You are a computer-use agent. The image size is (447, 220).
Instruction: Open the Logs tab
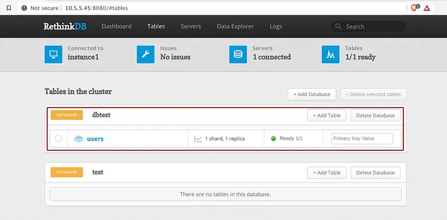[276, 26]
